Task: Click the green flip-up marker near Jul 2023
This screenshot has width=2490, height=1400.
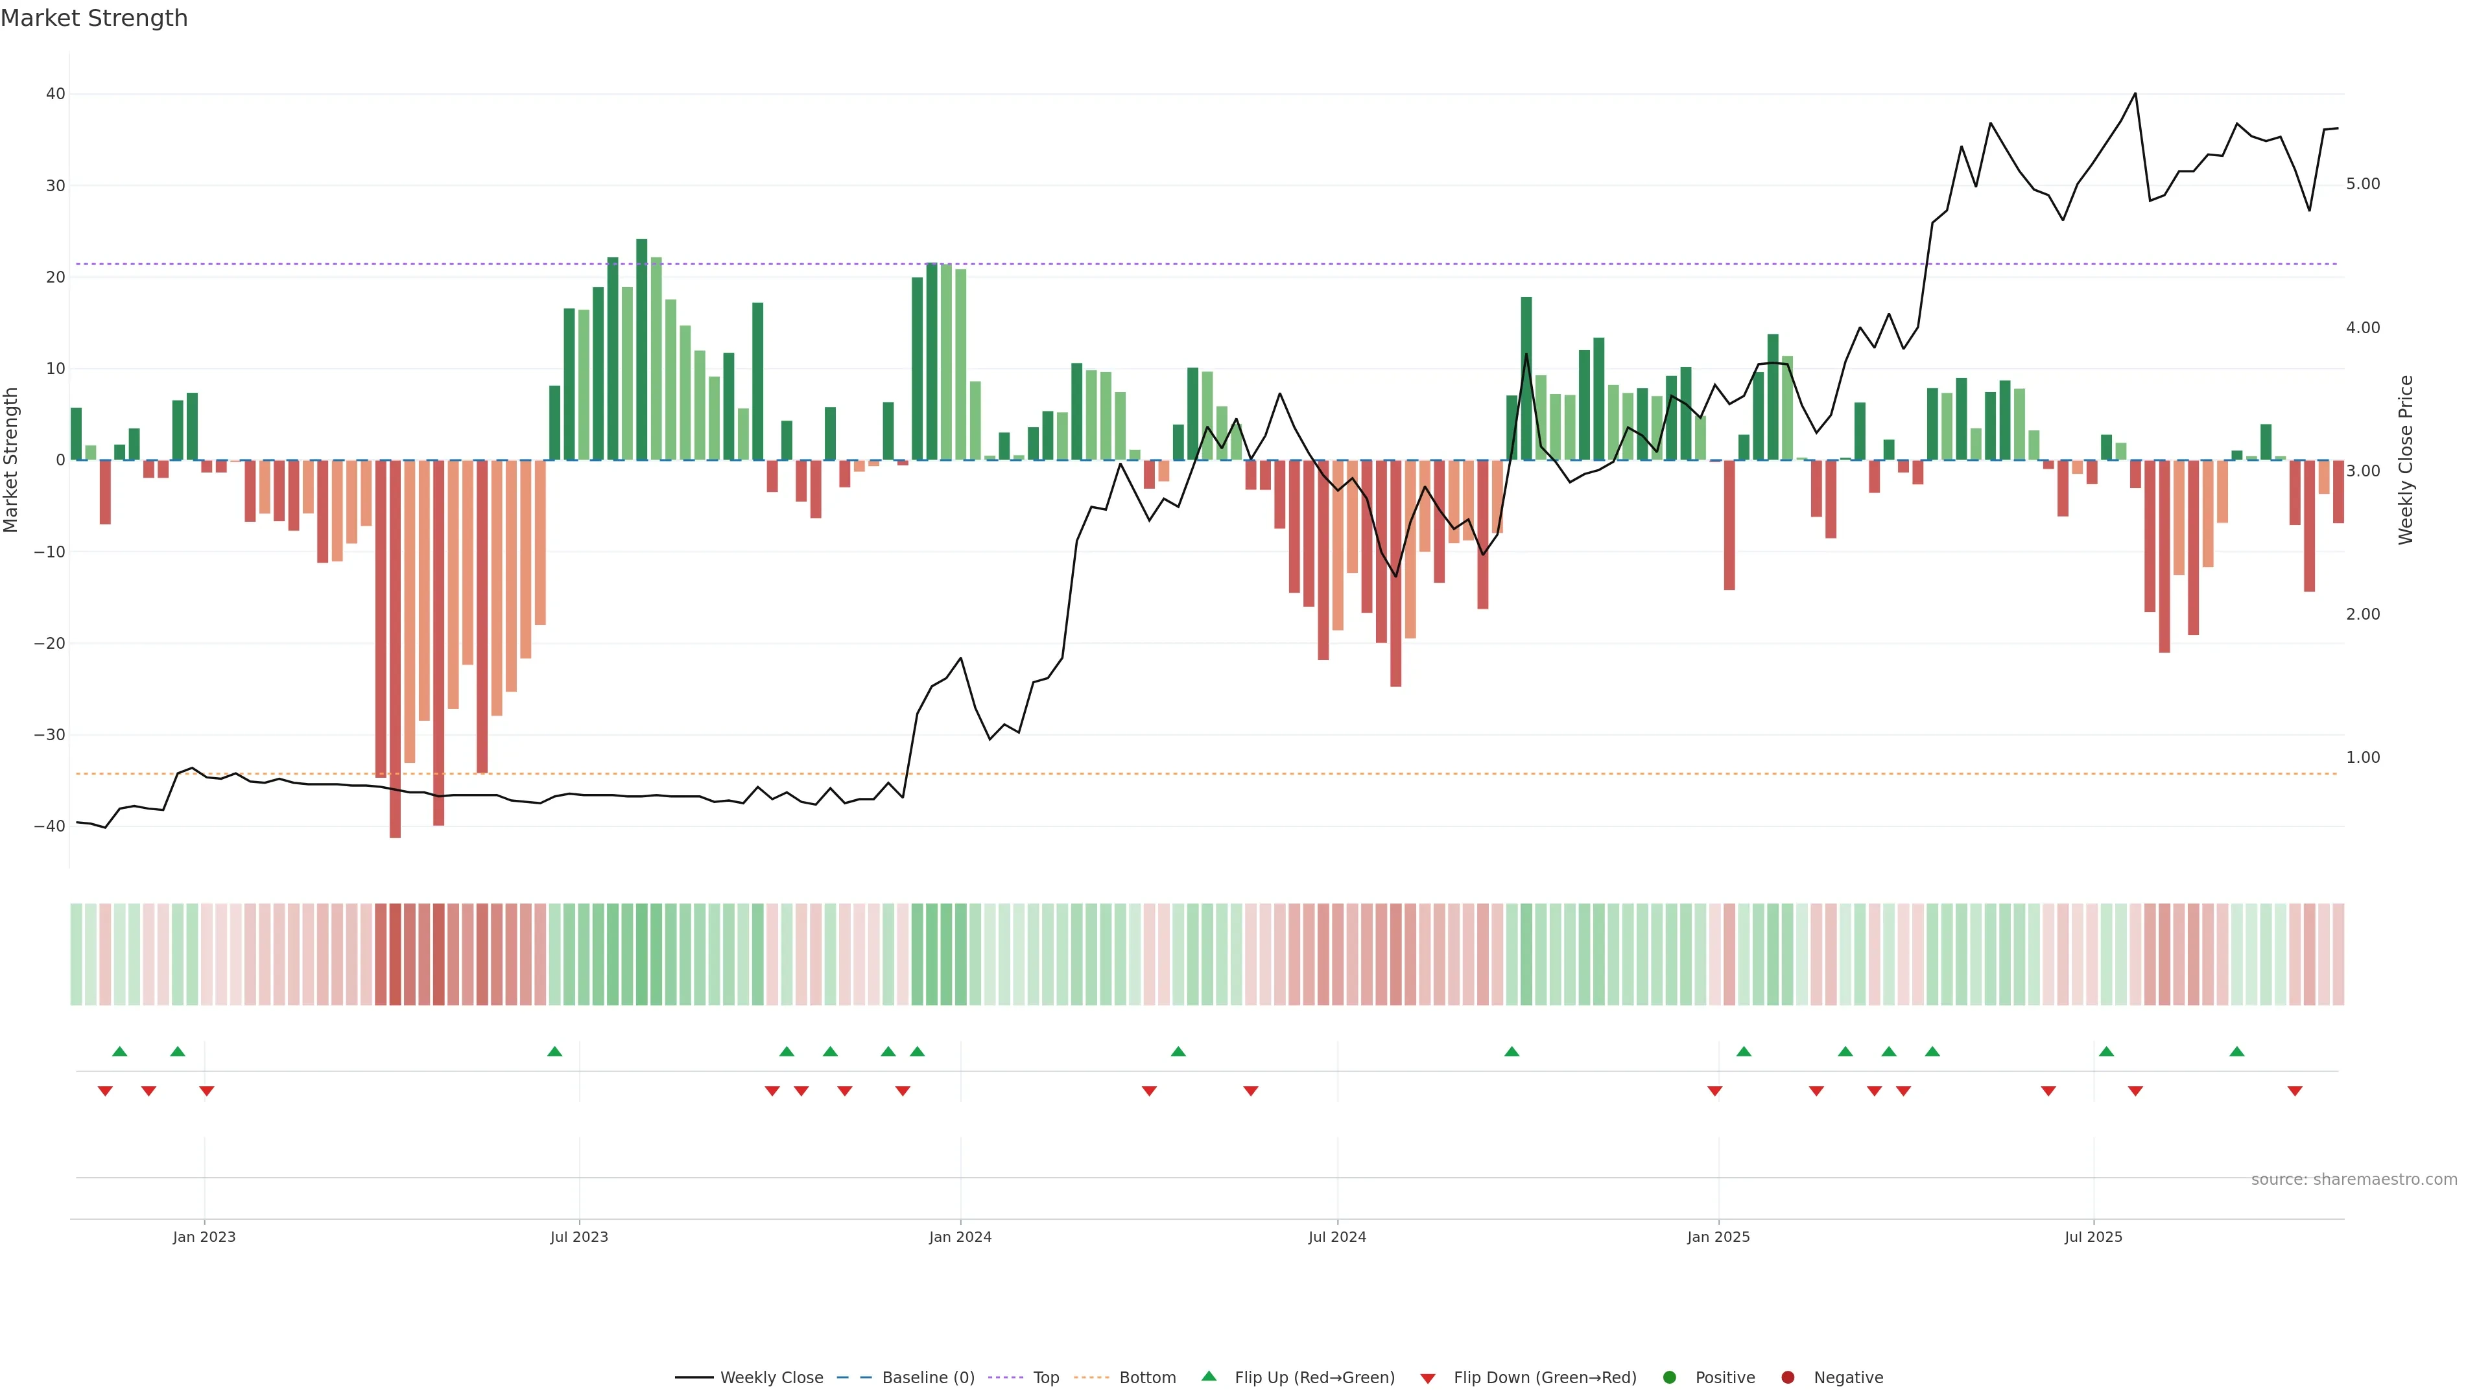Action: (x=555, y=1051)
